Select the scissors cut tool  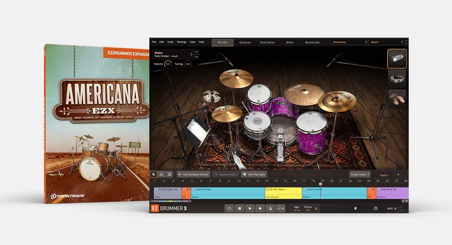pyautogui.click(x=169, y=174)
